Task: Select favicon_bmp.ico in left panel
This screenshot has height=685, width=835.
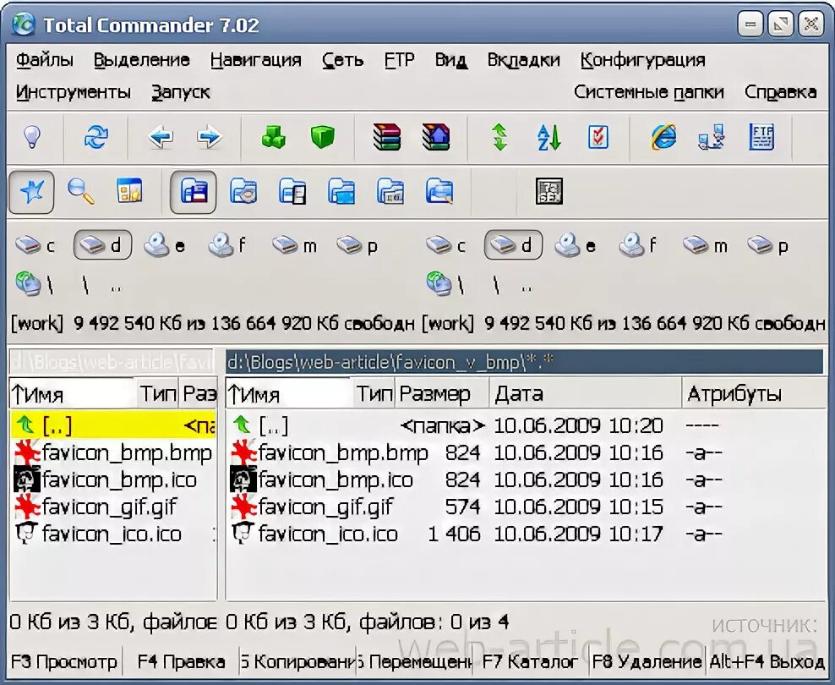Action: [113, 480]
